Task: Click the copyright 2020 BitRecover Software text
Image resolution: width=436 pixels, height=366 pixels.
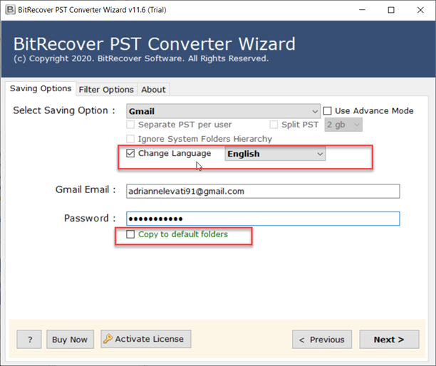Action: 141,58
